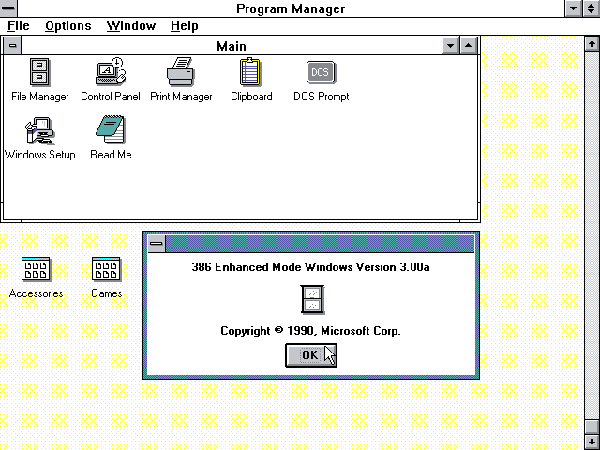The image size is (600, 450).
Task: Click the About dialog's blue title bar
Action: [320, 244]
